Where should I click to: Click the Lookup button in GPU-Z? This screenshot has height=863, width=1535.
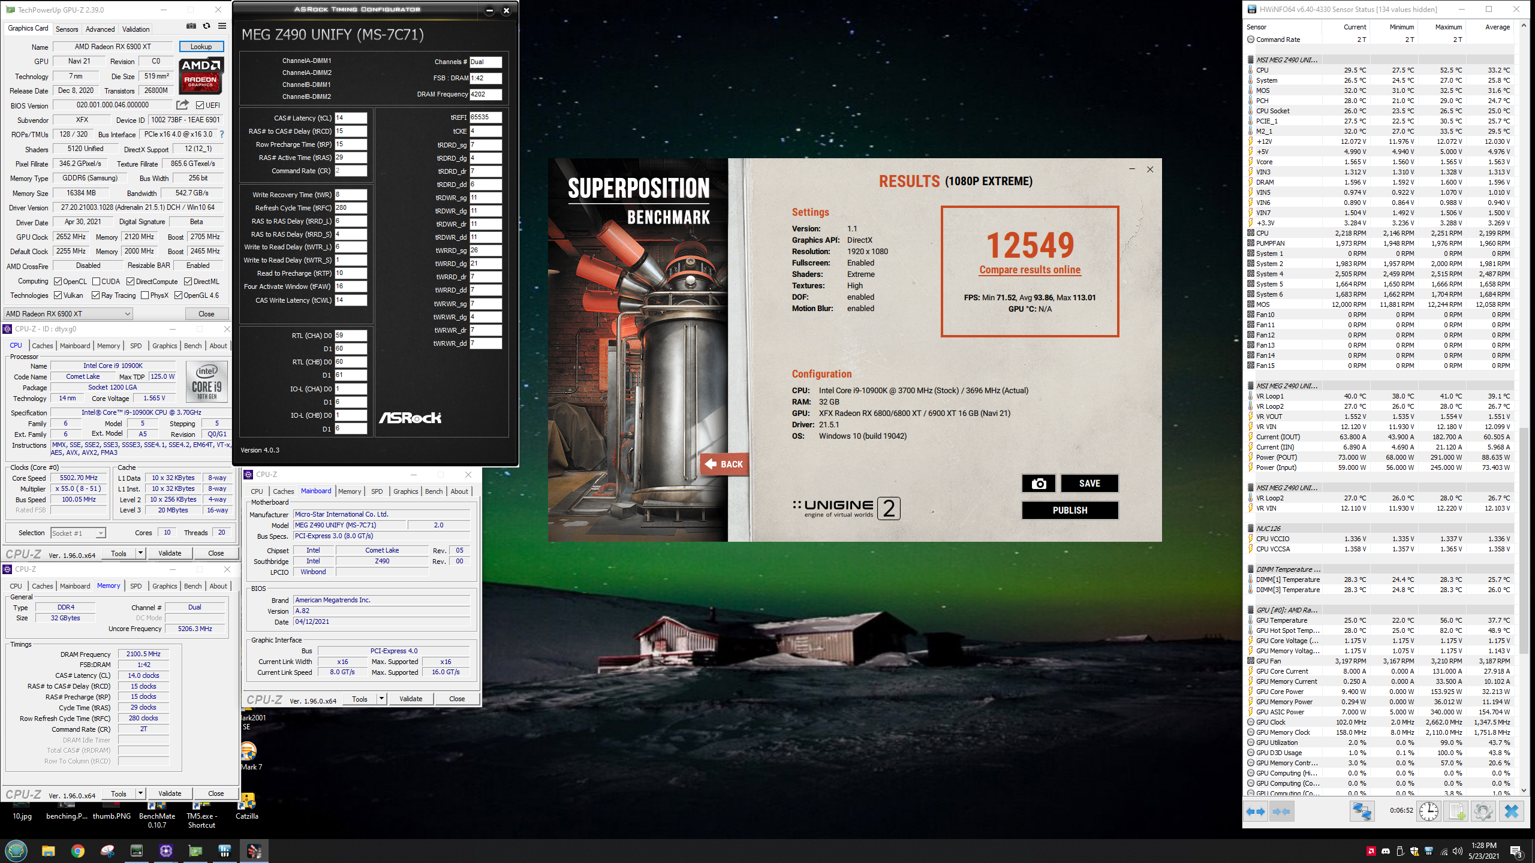(201, 47)
